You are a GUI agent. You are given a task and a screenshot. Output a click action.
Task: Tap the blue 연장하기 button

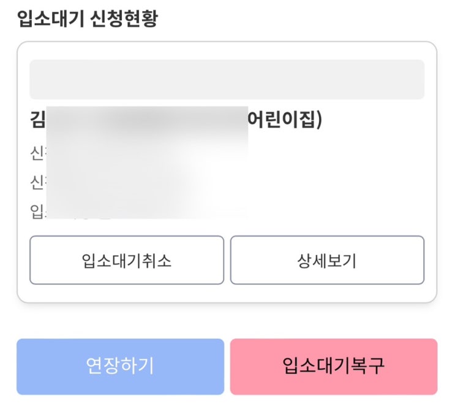120,366
